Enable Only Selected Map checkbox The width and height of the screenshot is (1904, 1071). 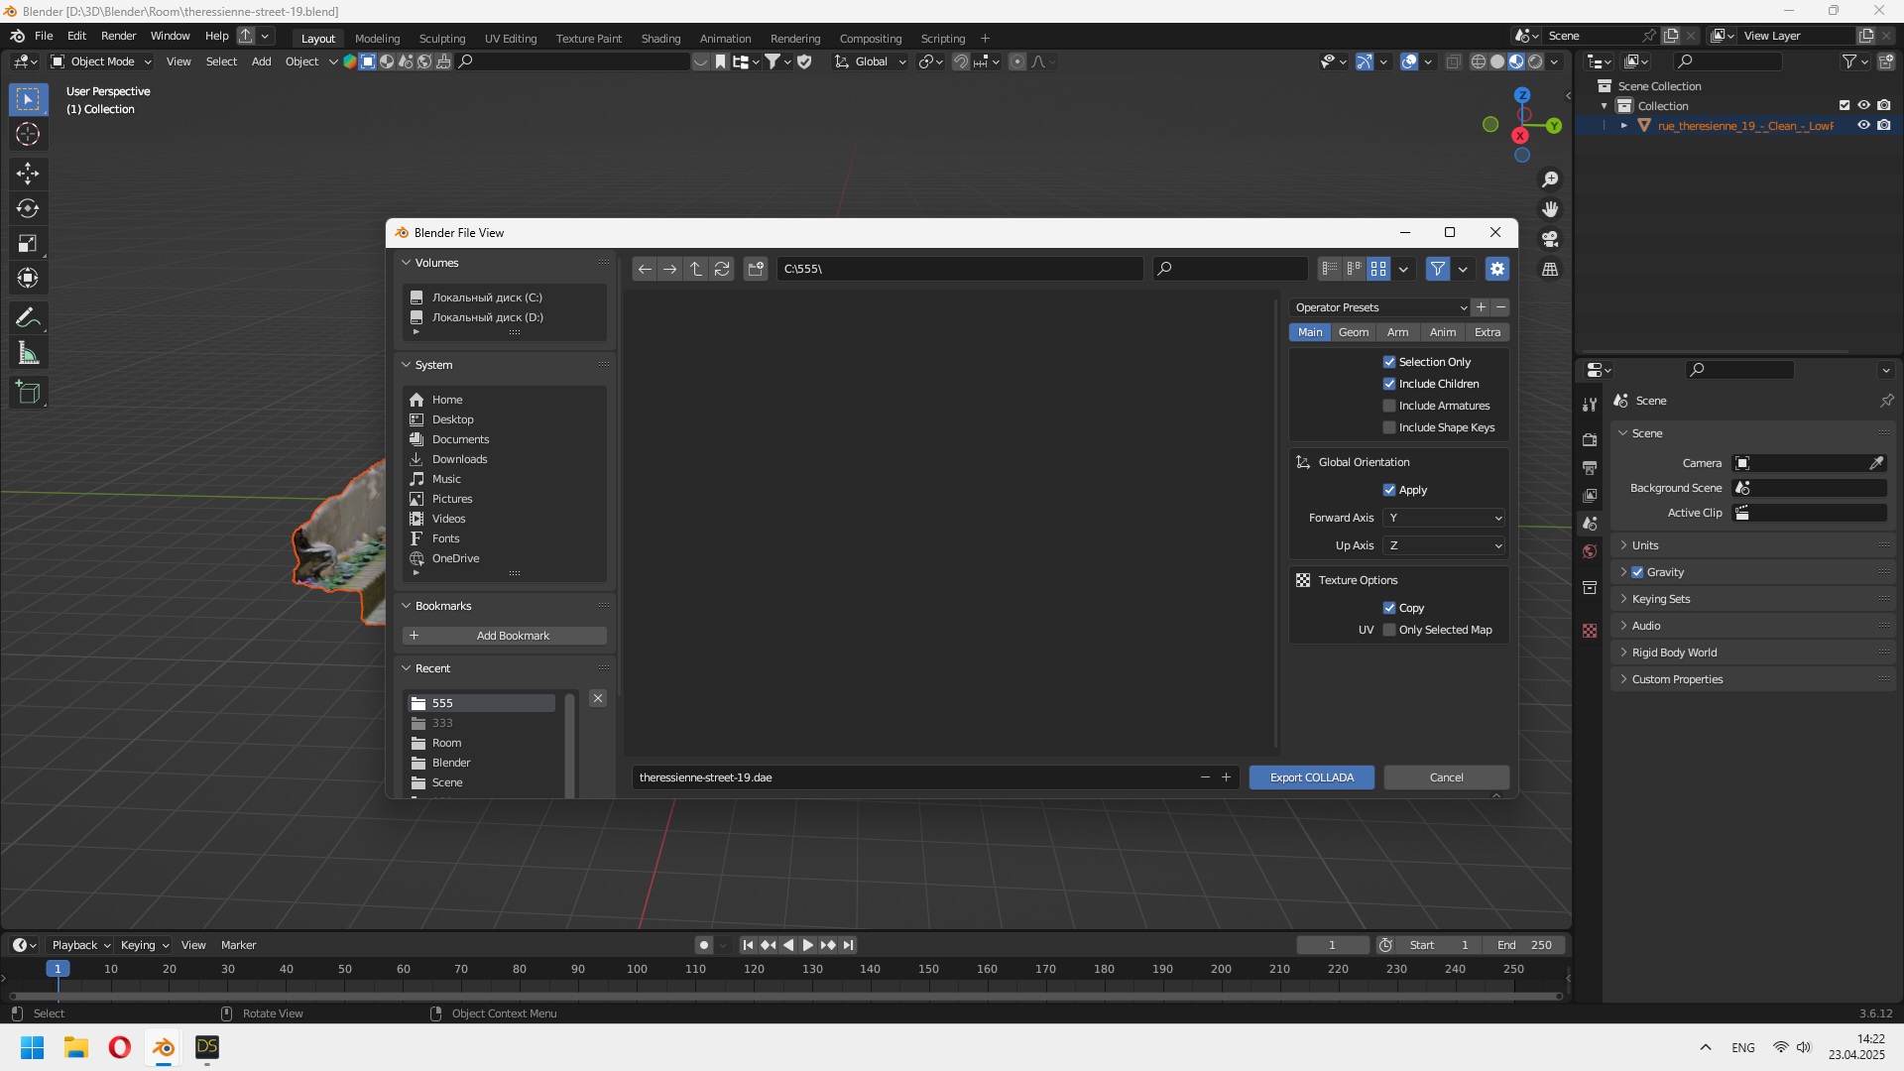[x=1389, y=630]
